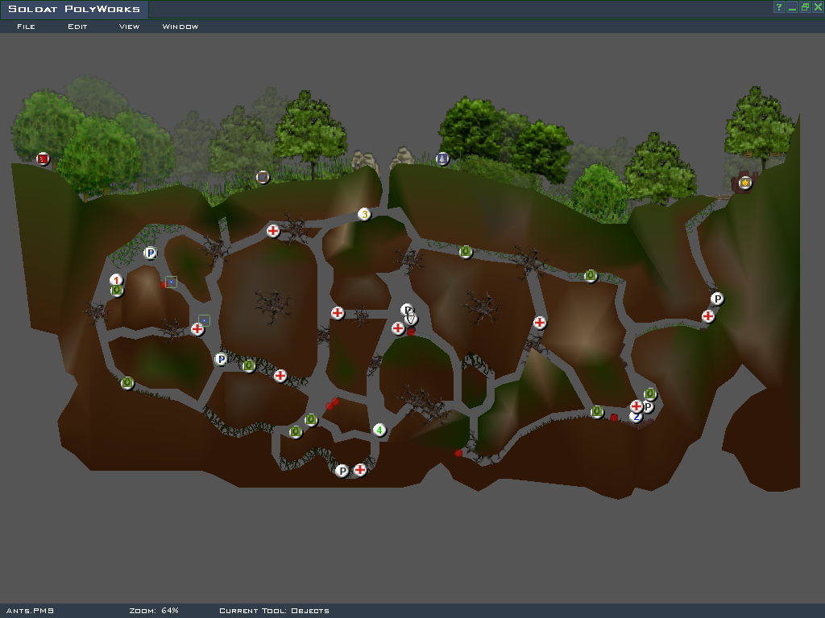Viewport: 825px width, 618px height.
Task: Select spawn point number 1
Action: pos(116,280)
